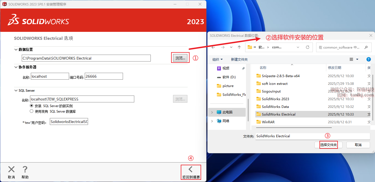Image resolution: width=375 pixels, height=182 pixels.
Task: Refresh the folder dialog address bar
Action: pos(308,47)
